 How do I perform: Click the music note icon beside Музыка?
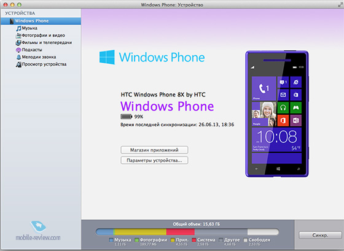pos(18,28)
